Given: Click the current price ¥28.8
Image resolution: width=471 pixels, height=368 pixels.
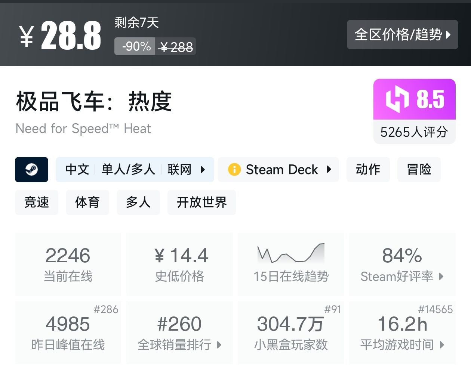Looking at the screenshot, I should (x=60, y=35).
